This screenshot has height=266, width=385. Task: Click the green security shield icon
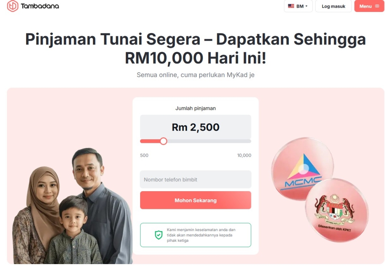159,235
